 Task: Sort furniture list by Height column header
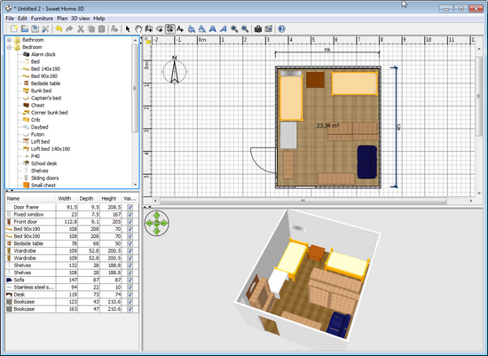pyautogui.click(x=111, y=198)
